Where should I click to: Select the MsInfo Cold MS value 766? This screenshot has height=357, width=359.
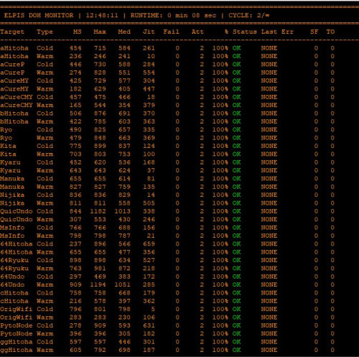(x=75, y=228)
